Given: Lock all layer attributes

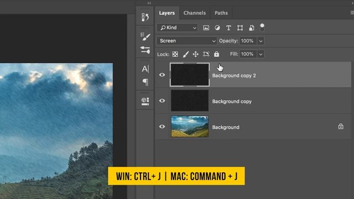Looking at the screenshot, I should pos(216,54).
